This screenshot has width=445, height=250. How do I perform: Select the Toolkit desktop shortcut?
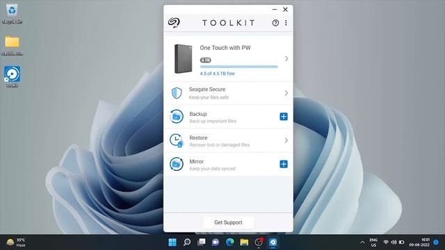(x=12, y=76)
